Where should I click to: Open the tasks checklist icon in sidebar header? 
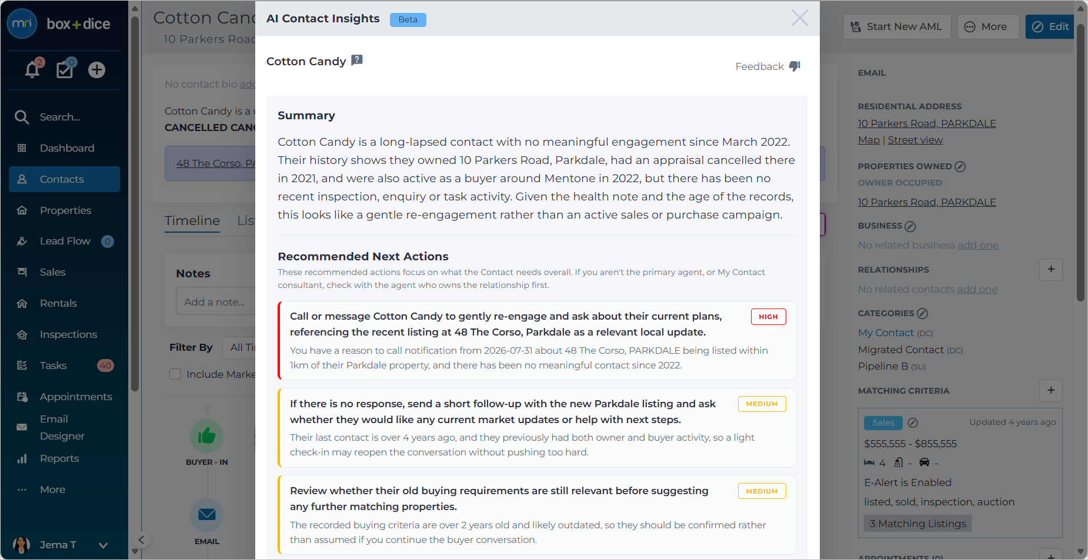[65, 69]
